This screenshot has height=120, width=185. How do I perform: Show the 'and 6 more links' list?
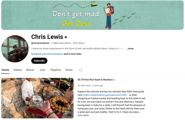[x=73, y=54]
